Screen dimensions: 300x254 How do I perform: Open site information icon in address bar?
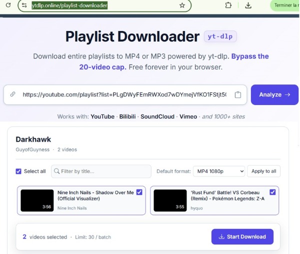coord(24,5)
